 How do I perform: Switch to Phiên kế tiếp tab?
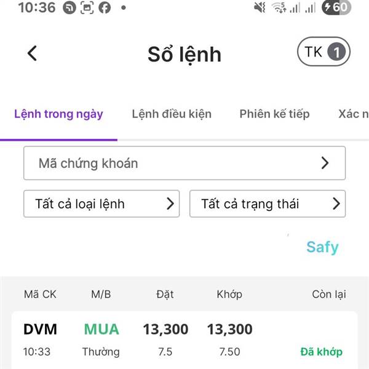274,114
